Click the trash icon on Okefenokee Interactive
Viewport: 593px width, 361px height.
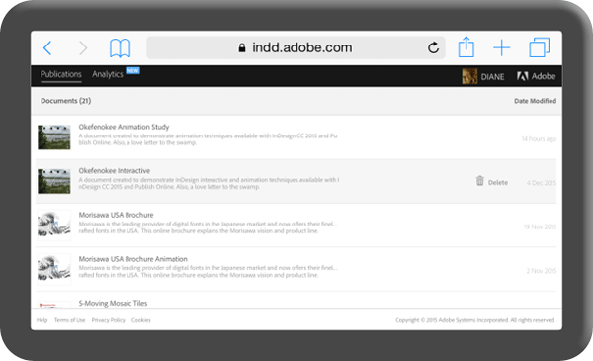point(480,181)
